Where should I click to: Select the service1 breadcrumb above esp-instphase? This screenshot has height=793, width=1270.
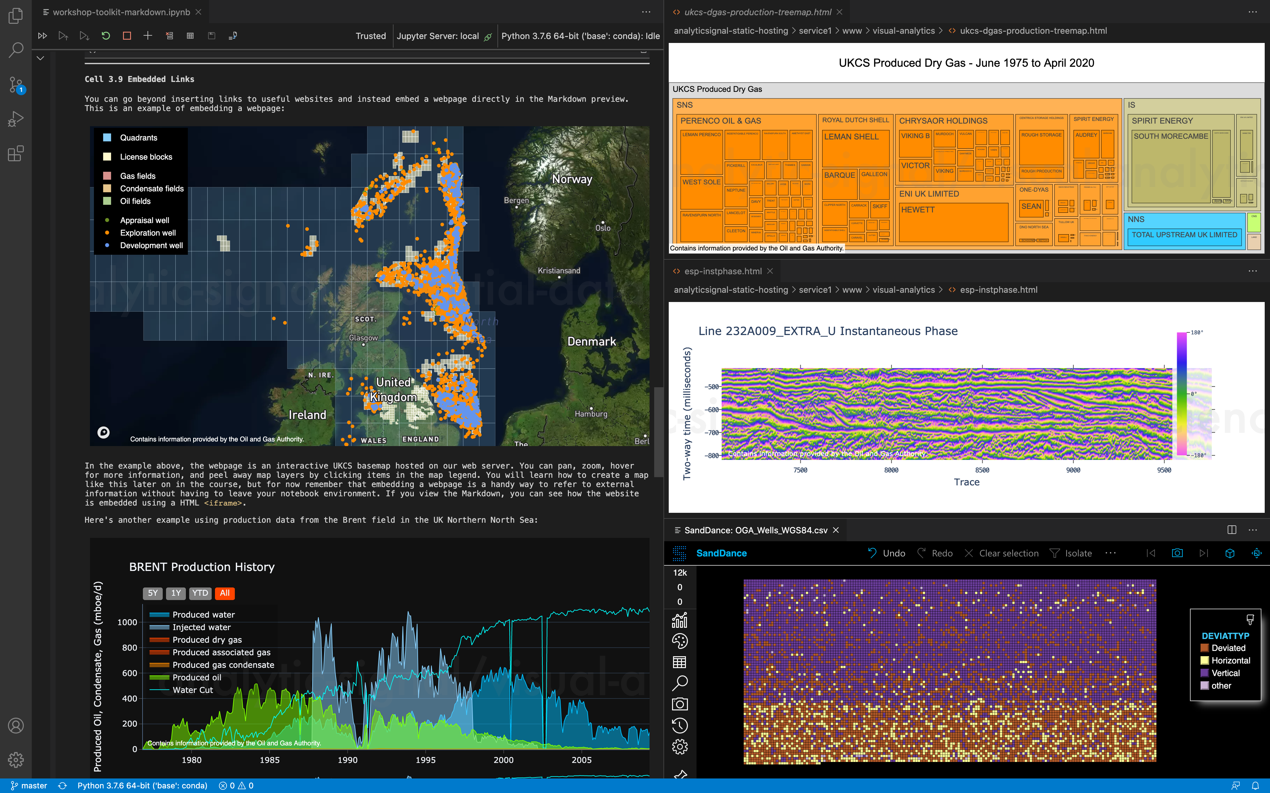coord(815,290)
